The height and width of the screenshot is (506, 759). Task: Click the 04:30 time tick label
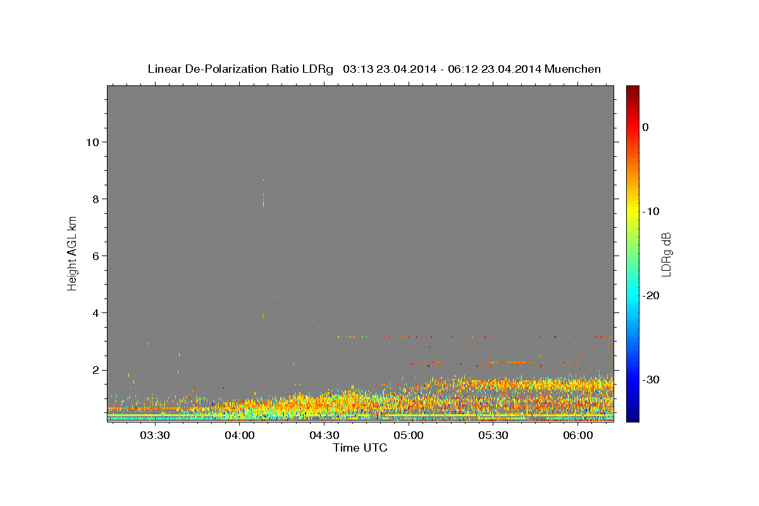324,436
